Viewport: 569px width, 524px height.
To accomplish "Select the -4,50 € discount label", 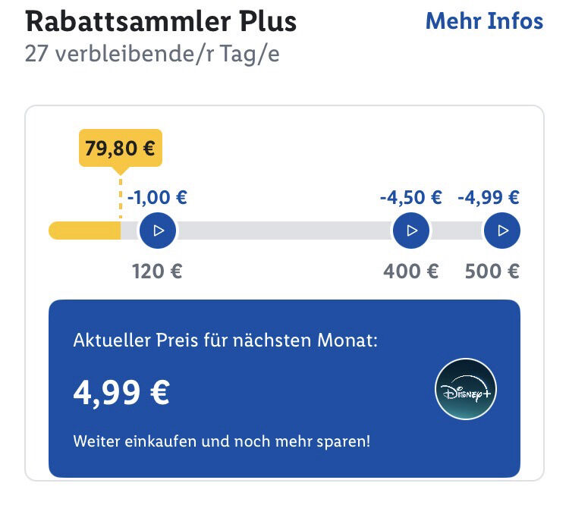I will [410, 198].
